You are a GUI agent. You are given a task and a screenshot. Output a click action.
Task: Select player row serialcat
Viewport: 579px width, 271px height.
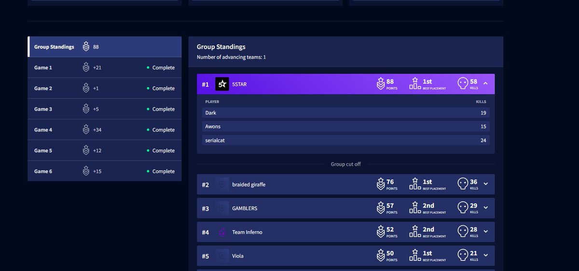point(346,141)
